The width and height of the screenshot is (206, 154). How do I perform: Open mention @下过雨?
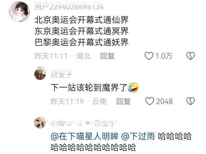[x=138, y=136]
